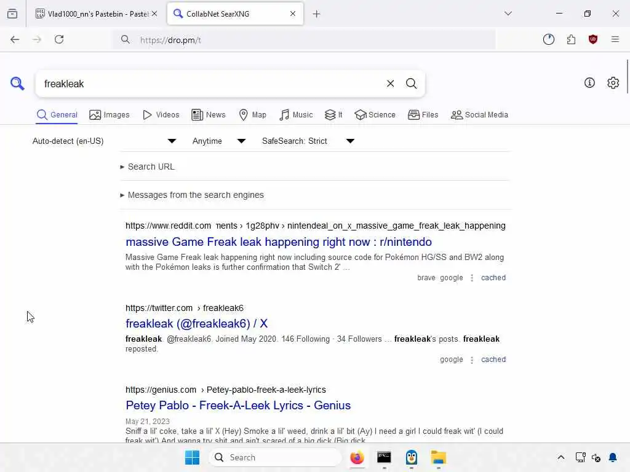The width and height of the screenshot is (630, 472).
Task: Click the SearXNG magnifier logo
Action: 17,84
